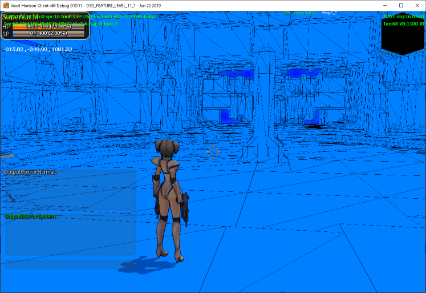Click the player coordinates readout
426x293 pixels.
click(x=38, y=50)
